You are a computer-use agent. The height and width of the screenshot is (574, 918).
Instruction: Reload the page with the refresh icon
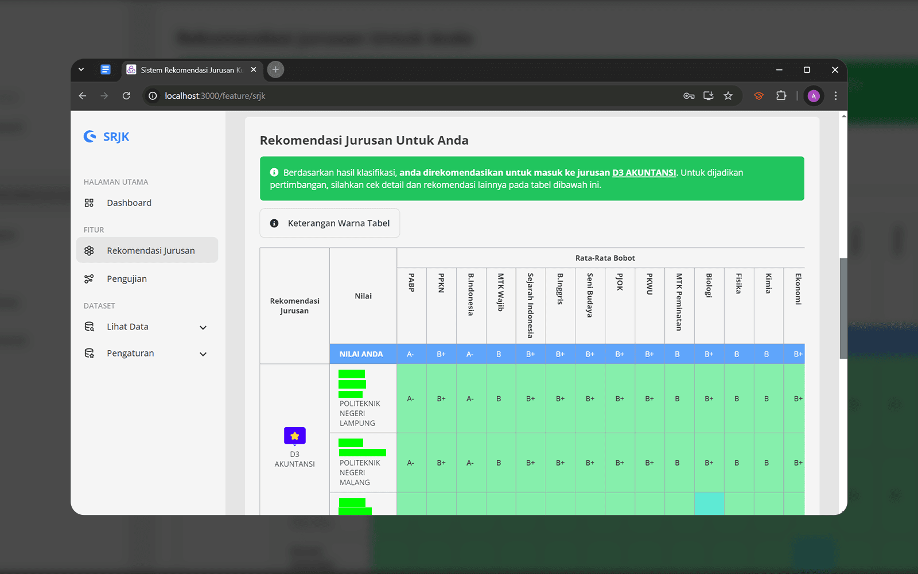(x=126, y=96)
